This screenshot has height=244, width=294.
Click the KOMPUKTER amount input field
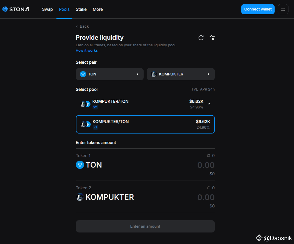click(206, 197)
